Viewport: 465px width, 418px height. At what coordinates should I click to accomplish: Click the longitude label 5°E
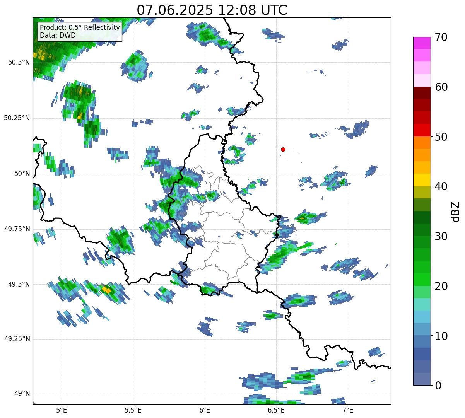pos(62,410)
